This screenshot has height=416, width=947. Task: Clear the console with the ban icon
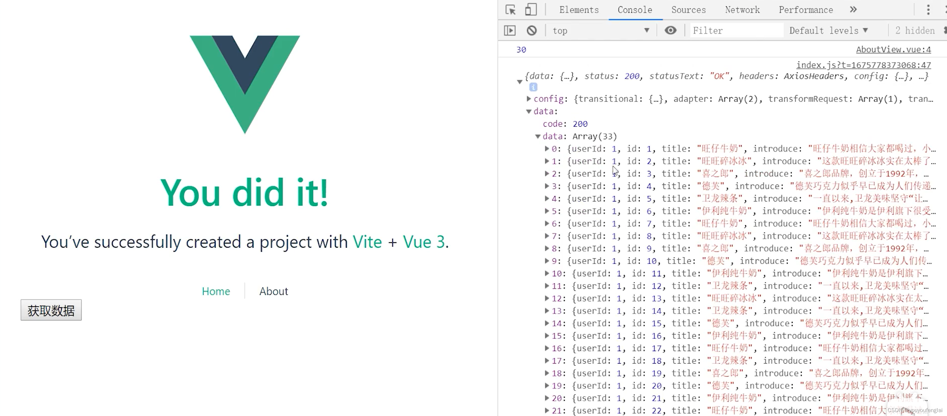[532, 30]
